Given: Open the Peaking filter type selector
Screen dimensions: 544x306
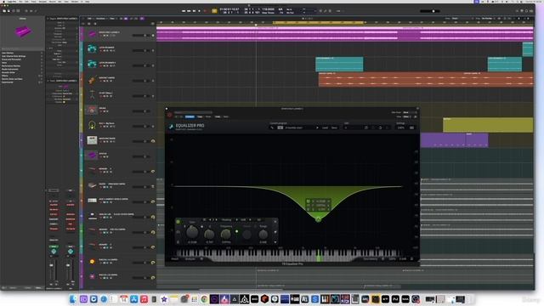Looking at the screenshot, I should pos(227,219).
